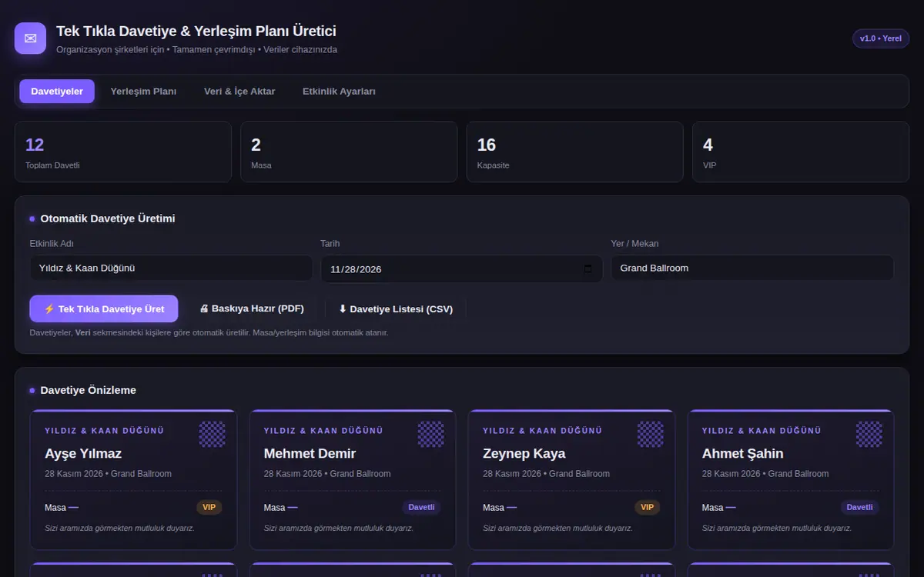Click the QR code on Mehmet Demir's card
This screenshot has height=577, width=924.
pyautogui.click(x=431, y=434)
